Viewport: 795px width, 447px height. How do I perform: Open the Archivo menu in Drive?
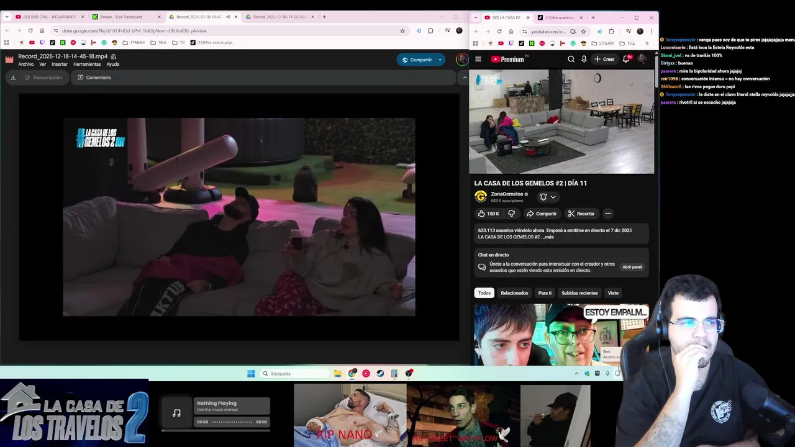(25, 65)
